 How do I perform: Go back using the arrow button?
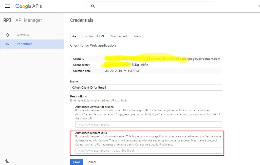(x=74, y=36)
